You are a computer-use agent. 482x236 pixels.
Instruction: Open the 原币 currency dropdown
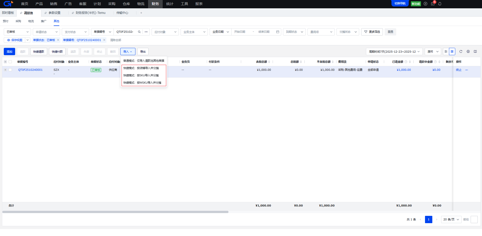click(433, 52)
